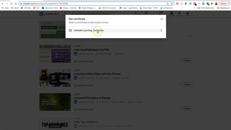
Task: Close the Get certificate dialog
Action: click(162, 19)
